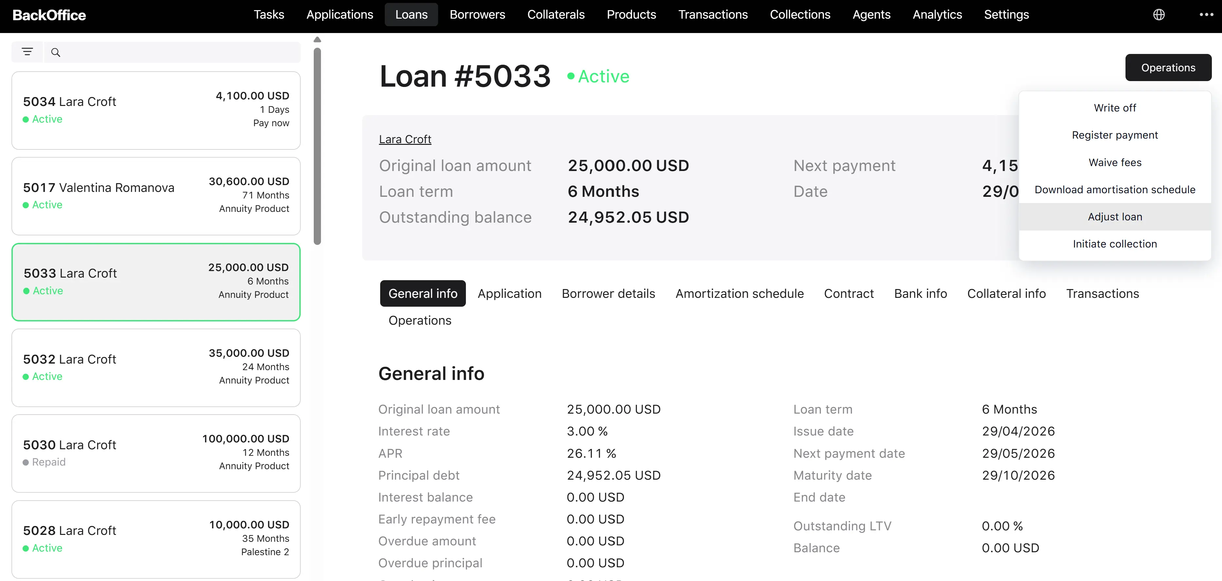
Task: Open the Operations tab under General info
Action: [420, 321]
